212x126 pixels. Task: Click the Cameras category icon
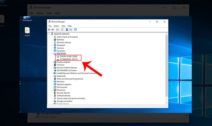(x=55, y=48)
